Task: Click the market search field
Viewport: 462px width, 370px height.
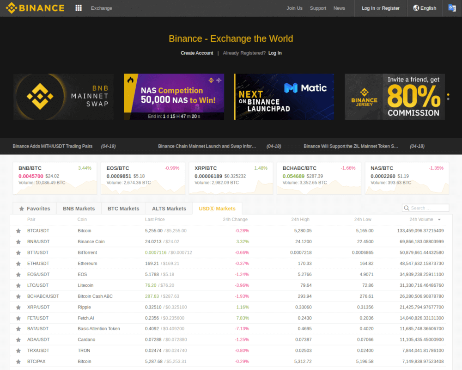Action: [426, 208]
